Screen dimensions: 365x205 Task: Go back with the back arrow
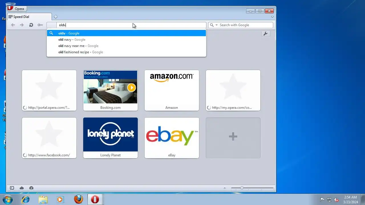coord(13,25)
